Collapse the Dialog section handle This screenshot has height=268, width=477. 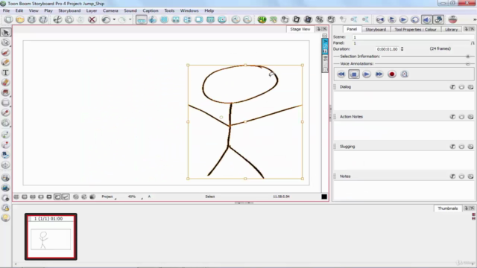pos(335,87)
